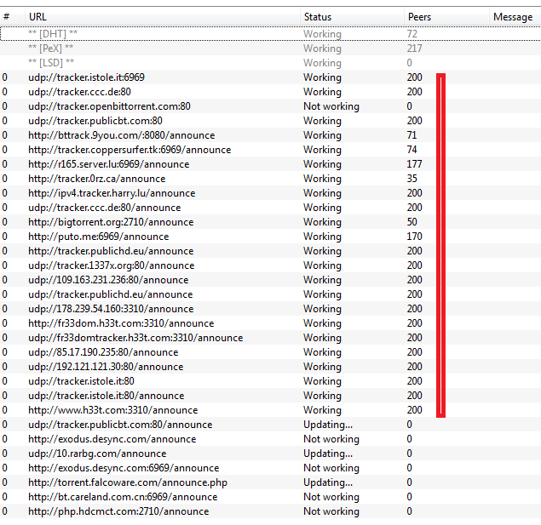Image resolution: width=541 pixels, height=525 pixels.
Task: Select tracker udp://tracker.publichd.eu/announce
Action: tap(271, 294)
